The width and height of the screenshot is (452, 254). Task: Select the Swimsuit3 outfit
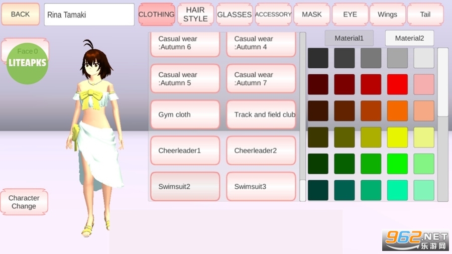coord(261,187)
